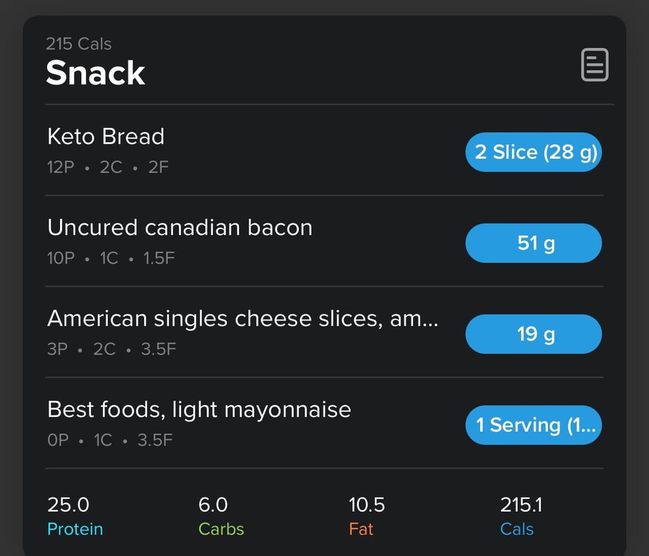The height and width of the screenshot is (556, 649).
Task: Tap Keto Bread macros 12P 2C 2F
Action: 108,167
